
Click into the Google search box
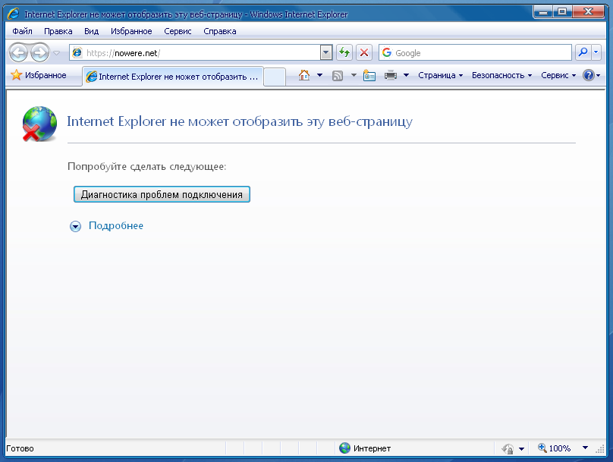pyautogui.click(x=475, y=53)
